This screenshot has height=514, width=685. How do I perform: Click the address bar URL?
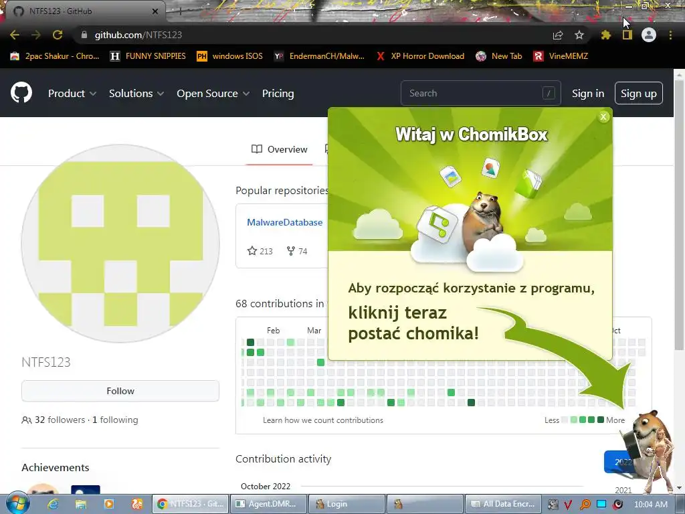point(138,35)
